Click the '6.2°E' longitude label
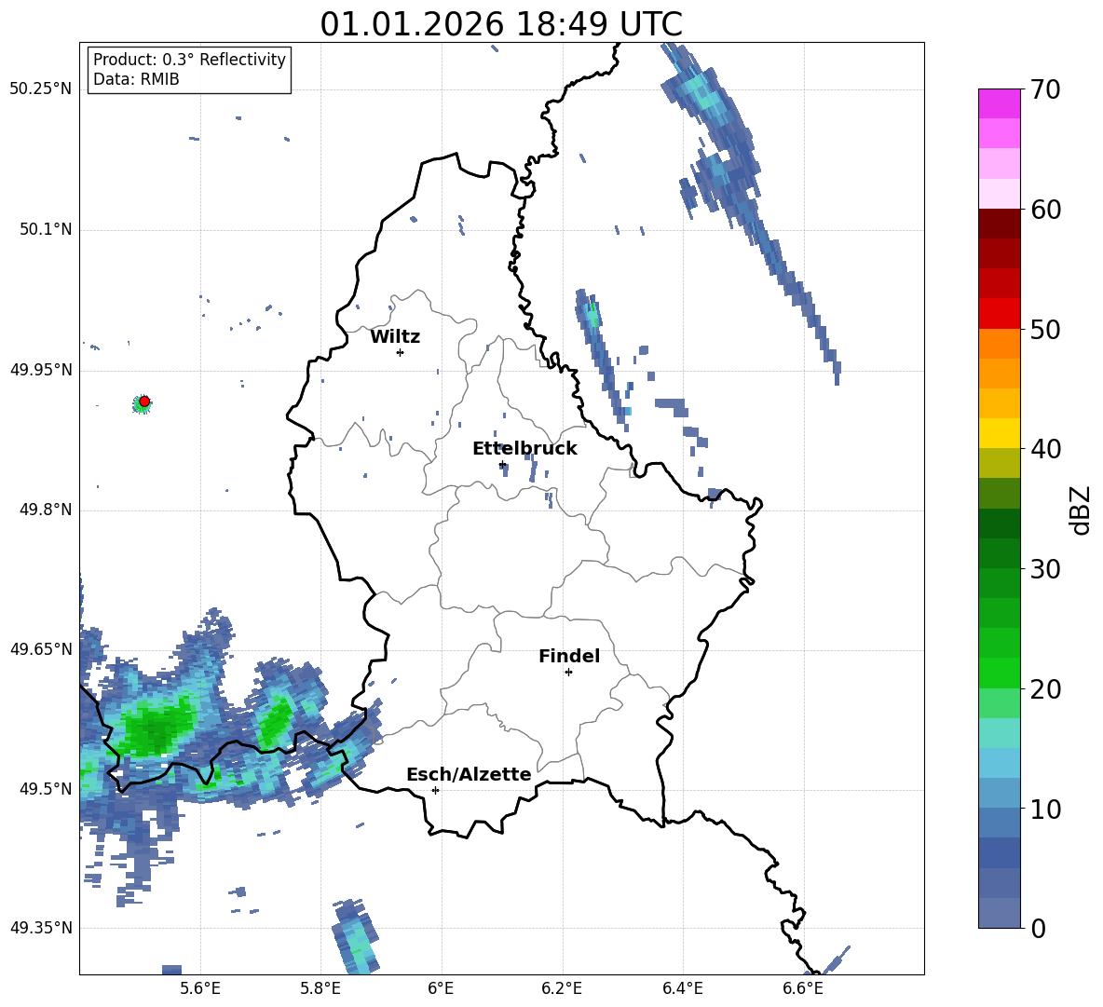Viewport: 1103px width, 1007px height. (x=562, y=988)
